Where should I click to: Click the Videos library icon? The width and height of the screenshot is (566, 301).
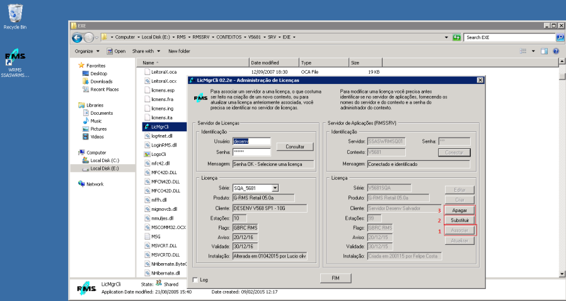click(x=86, y=136)
